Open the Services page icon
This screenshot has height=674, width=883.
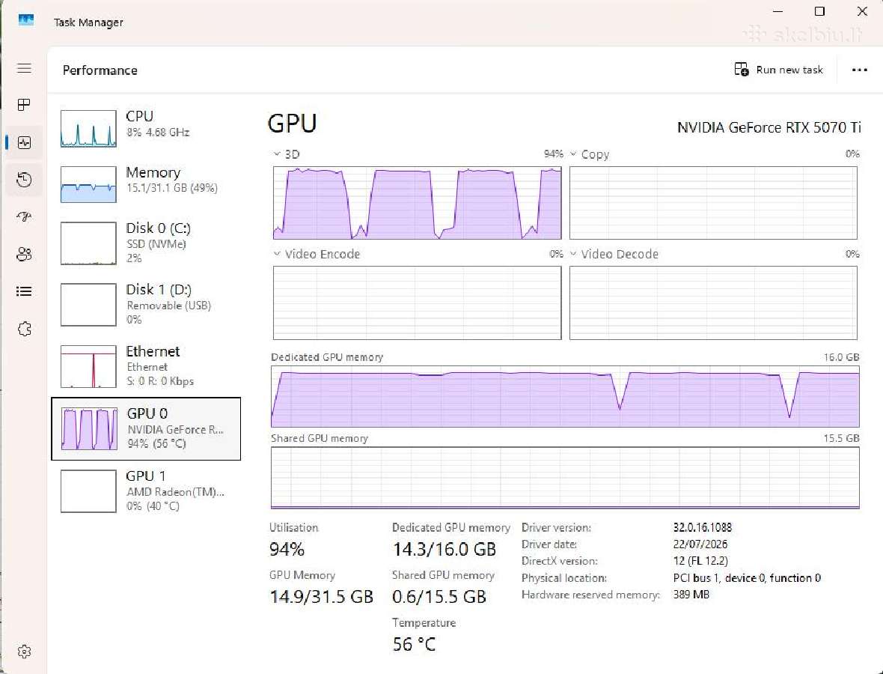click(x=24, y=329)
